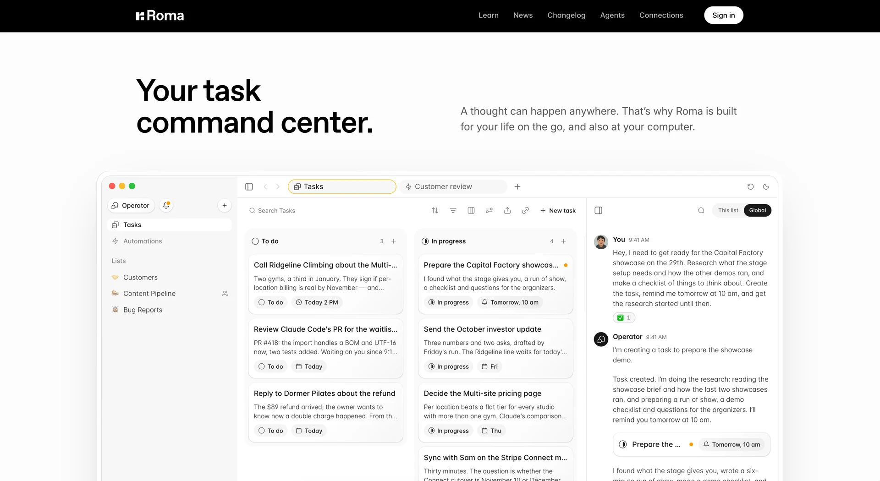This screenshot has height=481, width=880.
Task: Open the To do status on Ridgeline Climbing card
Action: 270,302
